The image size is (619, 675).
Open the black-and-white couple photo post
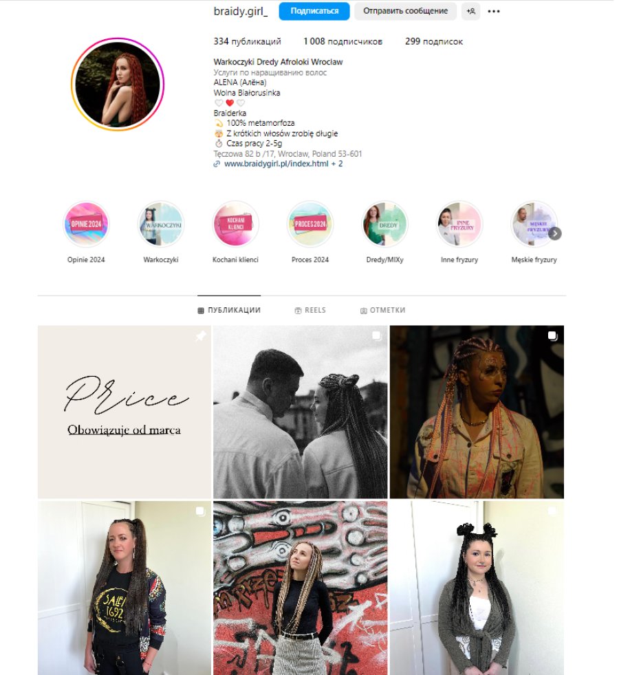click(301, 412)
